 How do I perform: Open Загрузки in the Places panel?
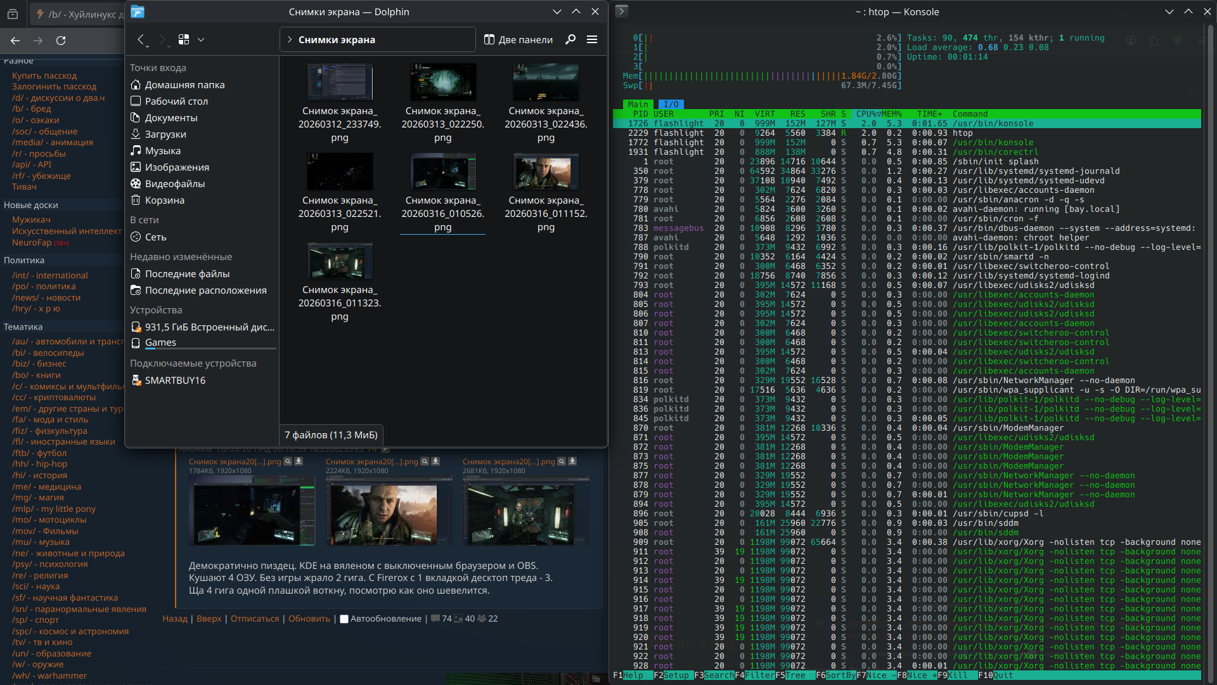tap(165, 134)
